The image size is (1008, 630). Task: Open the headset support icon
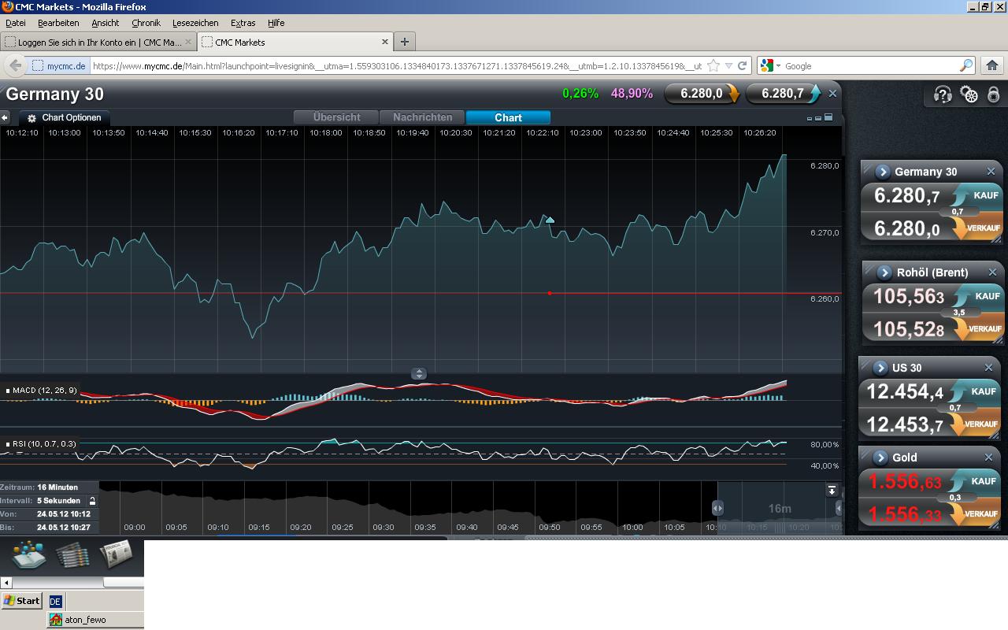[943, 95]
